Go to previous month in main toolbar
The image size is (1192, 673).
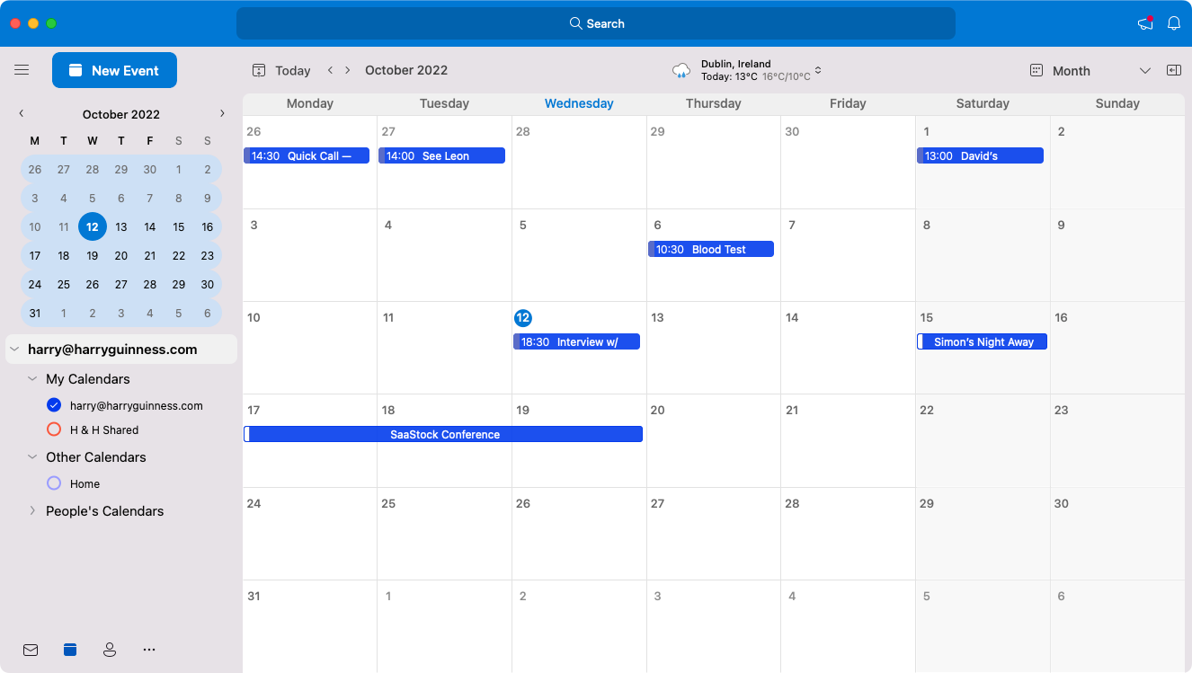click(x=330, y=70)
